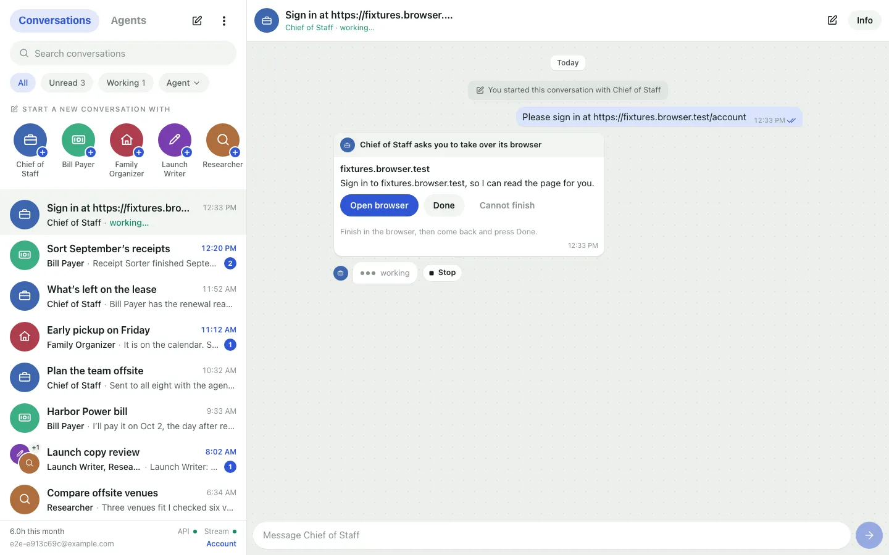Click the Done button in takeover card

pyautogui.click(x=444, y=205)
